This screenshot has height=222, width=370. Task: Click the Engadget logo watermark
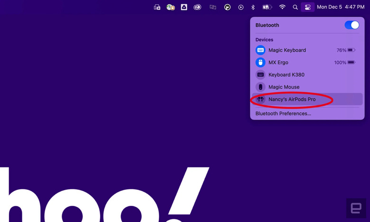[x=355, y=208]
